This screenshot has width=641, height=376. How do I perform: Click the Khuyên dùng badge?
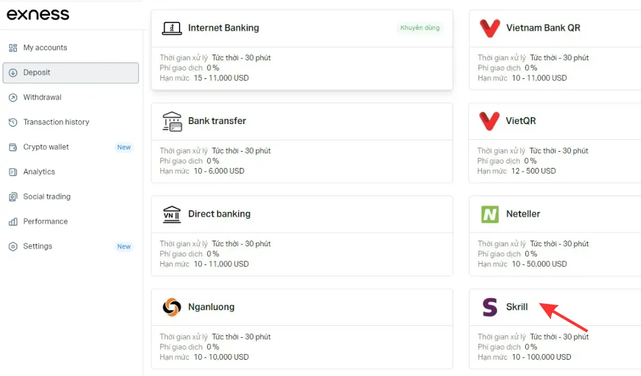click(x=420, y=28)
